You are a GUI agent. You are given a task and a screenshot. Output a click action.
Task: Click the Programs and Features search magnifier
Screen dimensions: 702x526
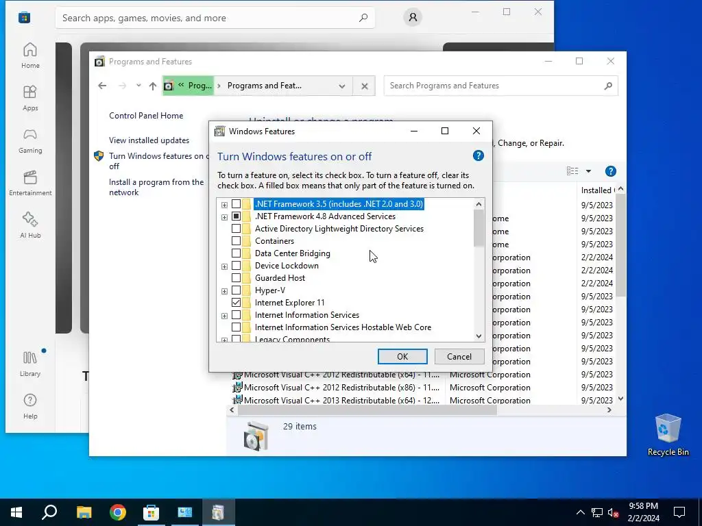tap(607, 86)
